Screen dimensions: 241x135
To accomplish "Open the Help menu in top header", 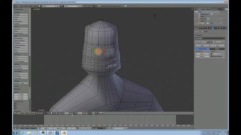I will pos(35,6).
